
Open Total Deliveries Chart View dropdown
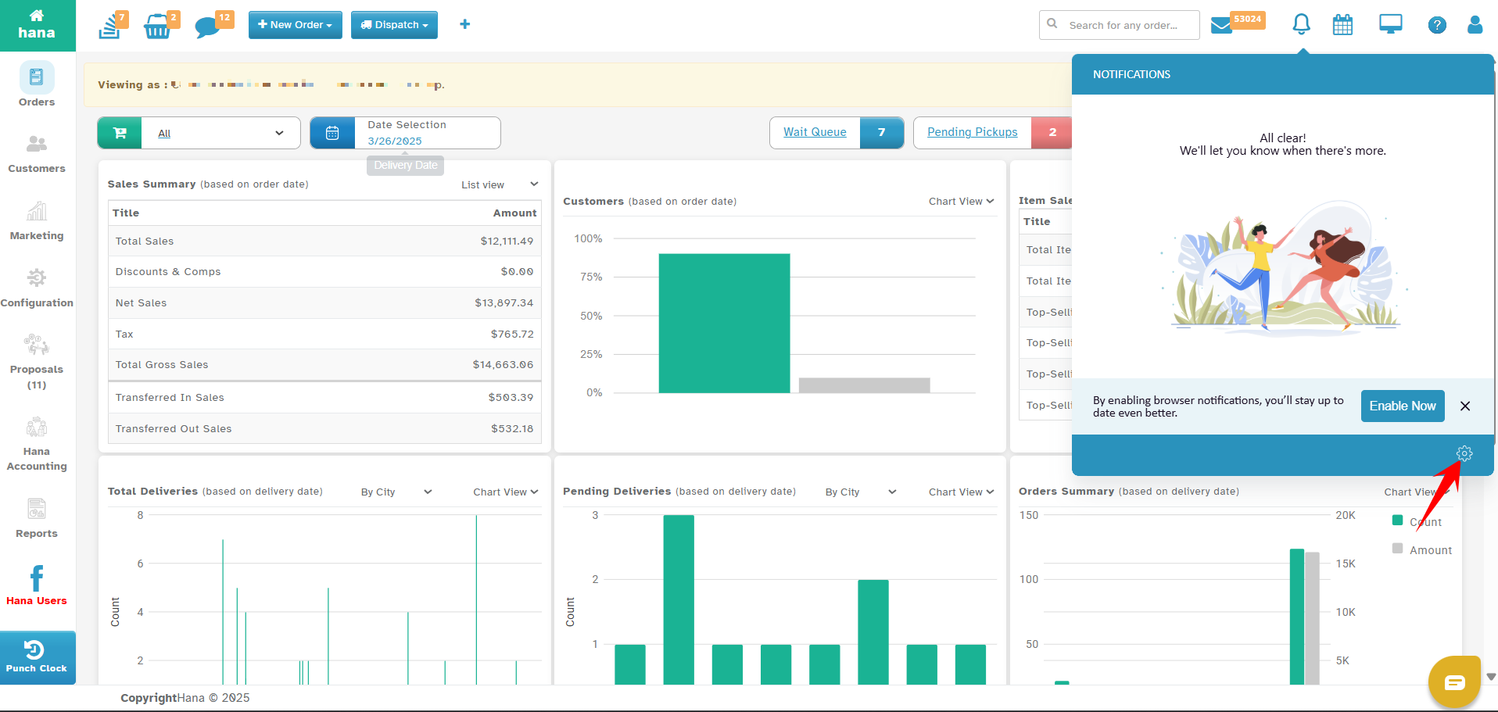point(505,492)
